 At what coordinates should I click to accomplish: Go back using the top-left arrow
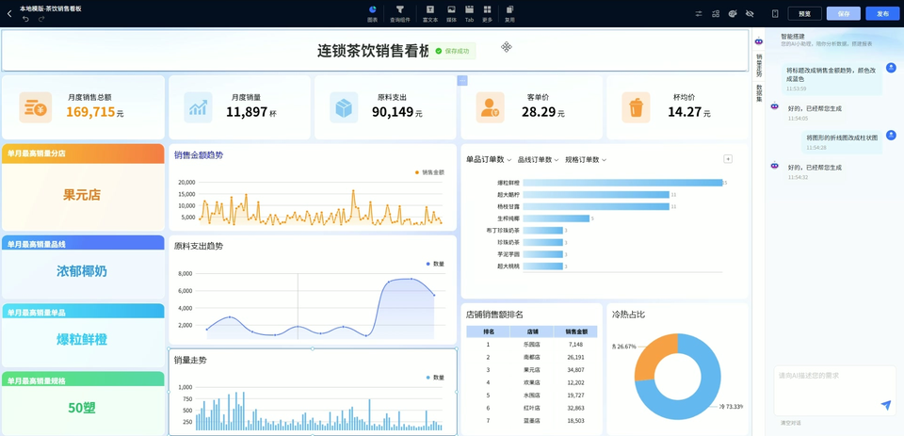click(x=9, y=12)
